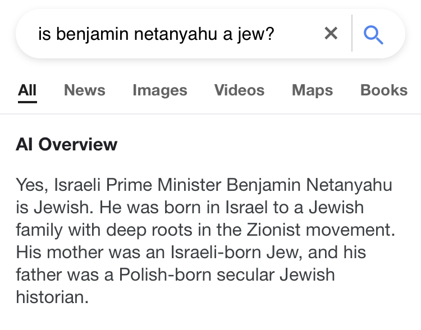Focus the search field on the word "benjamin"
421x330 pixels.
click(x=93, y=34)
